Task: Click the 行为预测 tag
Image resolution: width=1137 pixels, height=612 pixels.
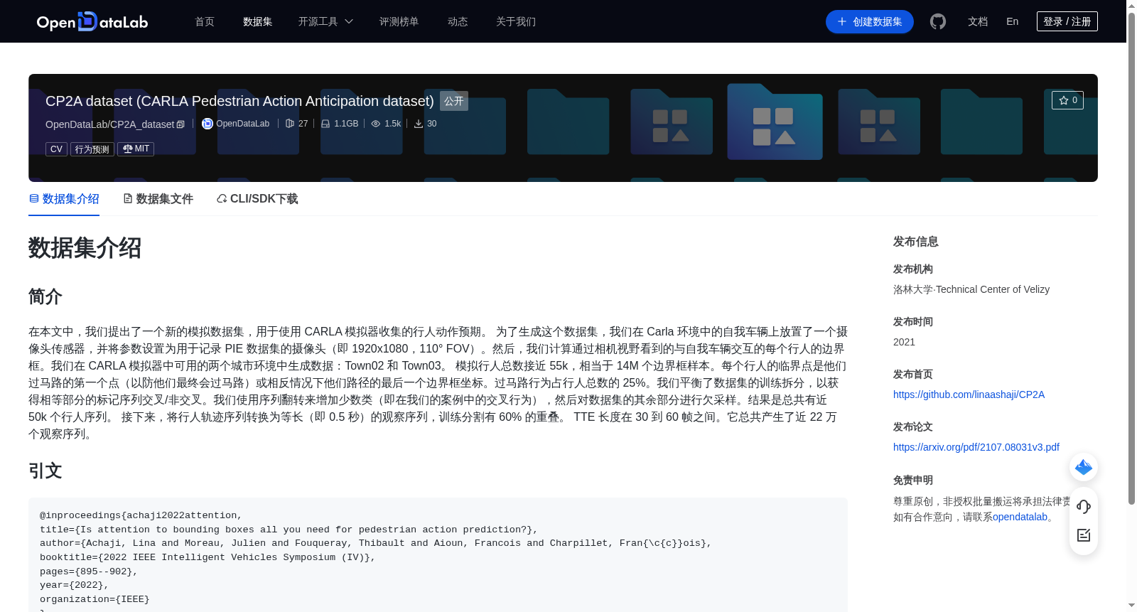Action: [92, 149]
